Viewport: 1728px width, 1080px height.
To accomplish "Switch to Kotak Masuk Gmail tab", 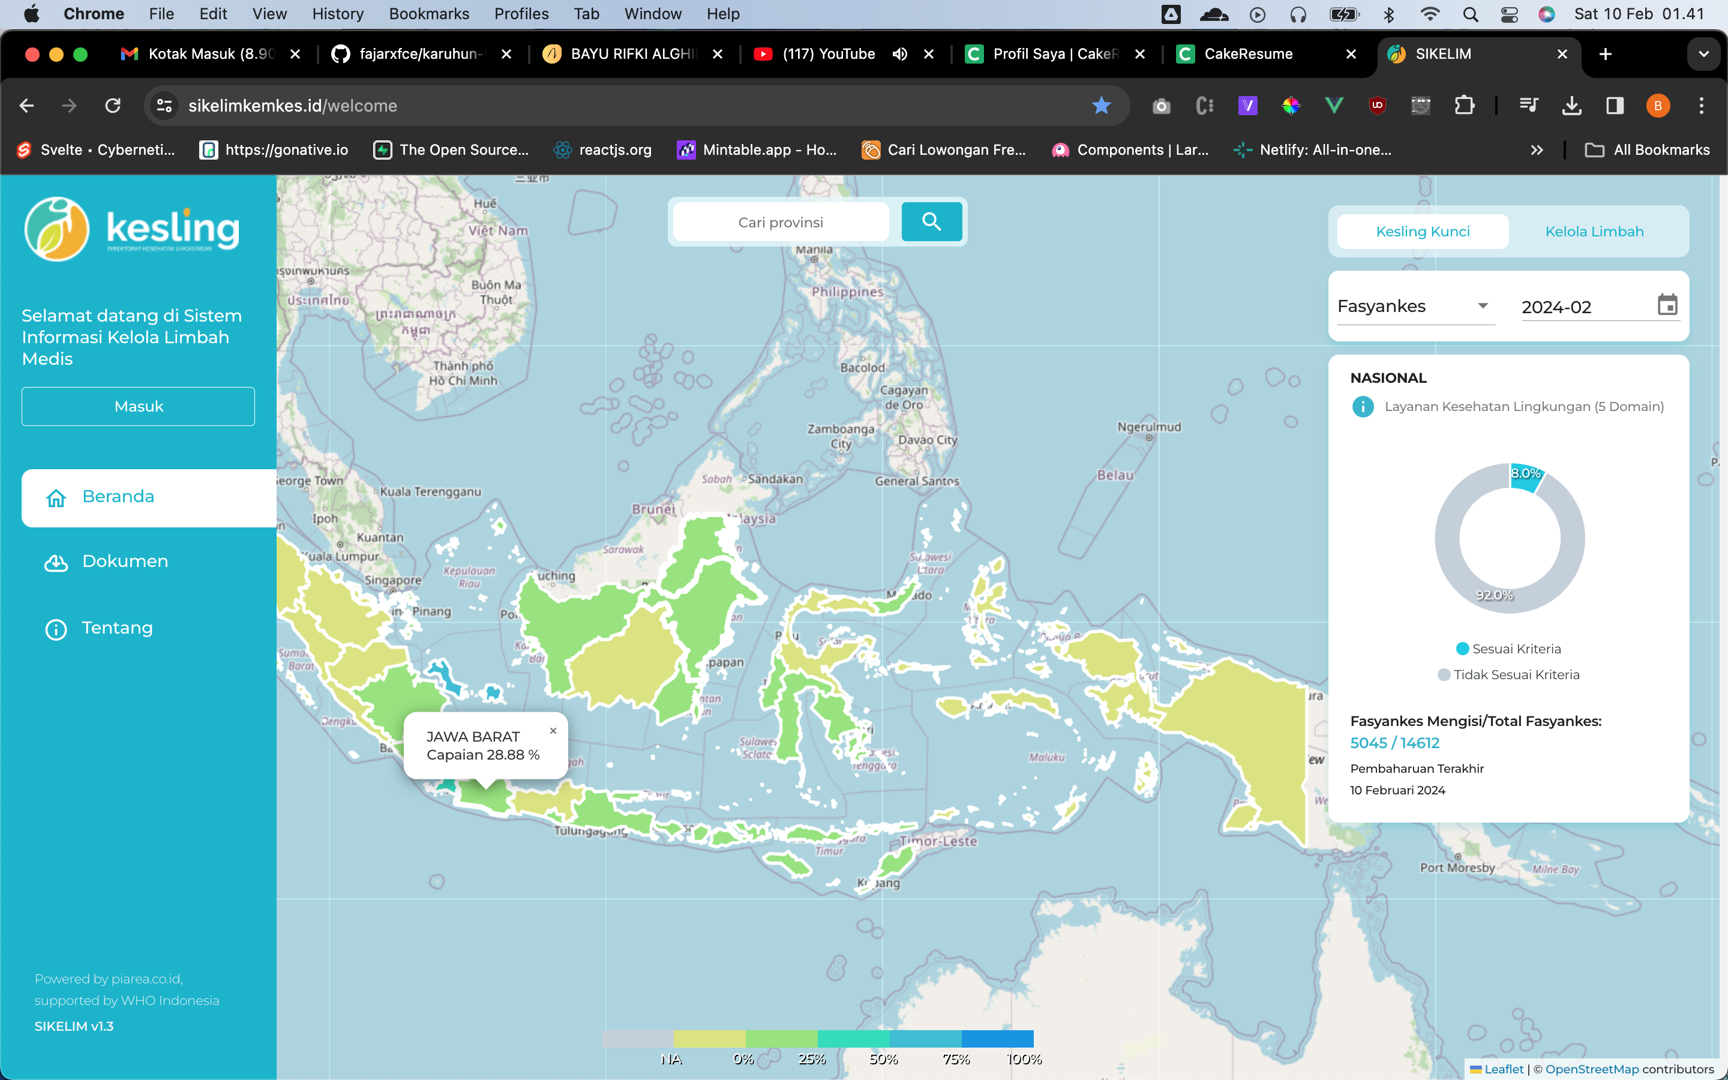I will coord(210,54).
